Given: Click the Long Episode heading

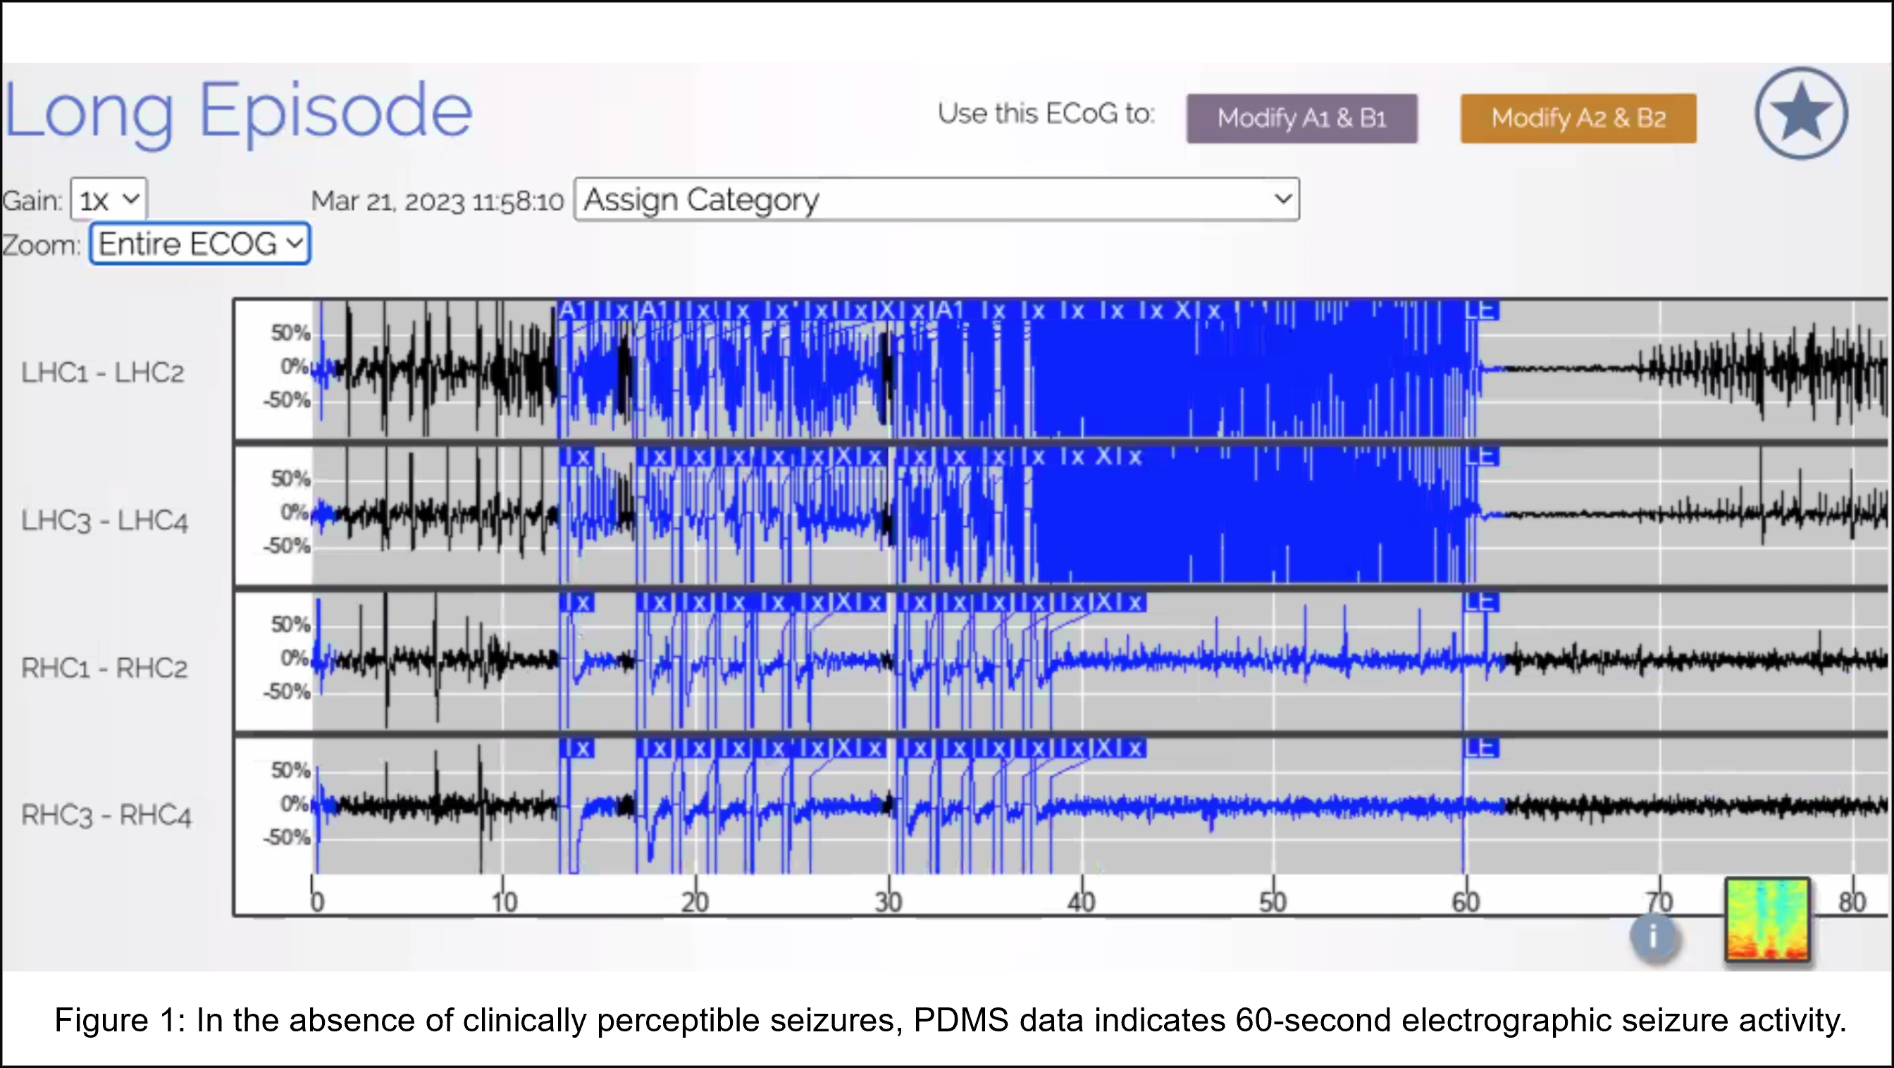Looking at the screenshot, I should (238, 112).
